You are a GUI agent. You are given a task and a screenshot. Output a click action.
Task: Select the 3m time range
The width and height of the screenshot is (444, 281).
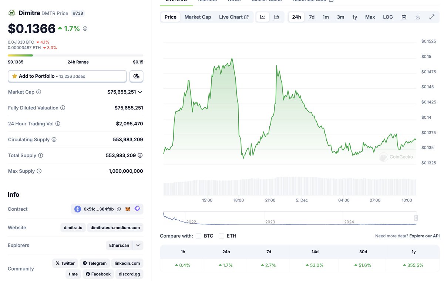pos(340,17)
